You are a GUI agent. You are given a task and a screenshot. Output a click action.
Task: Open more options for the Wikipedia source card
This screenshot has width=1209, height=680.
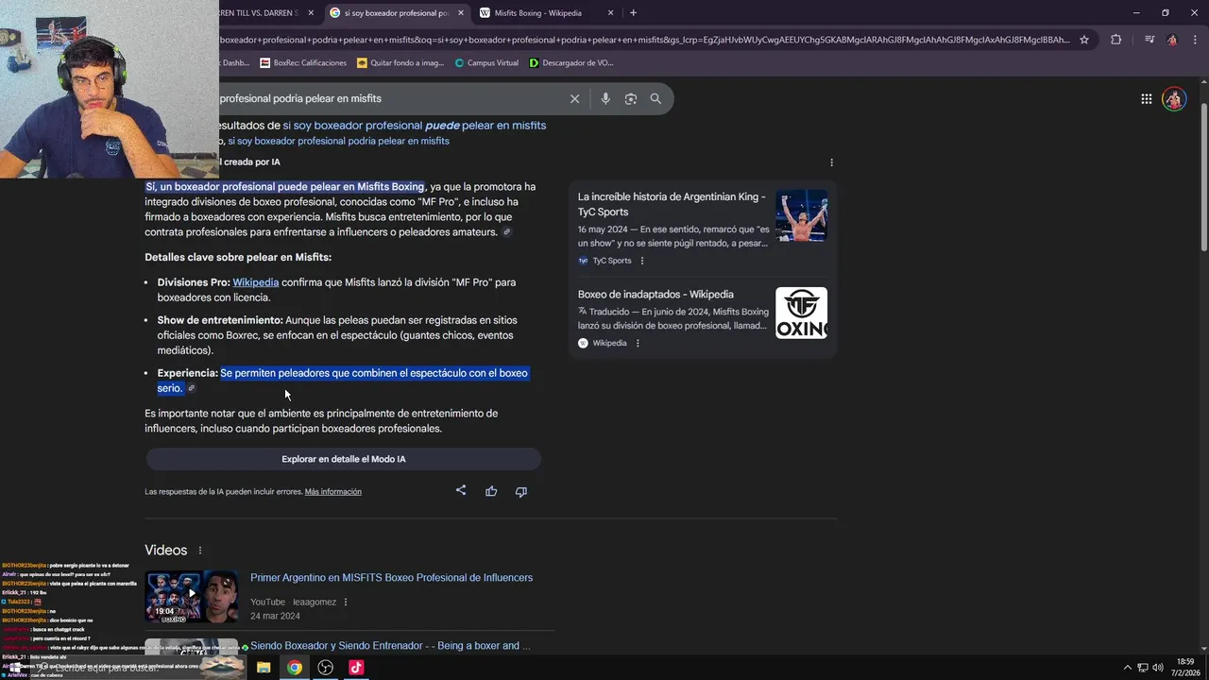[x=638, y=343]
